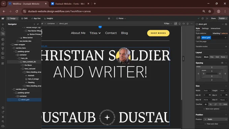
Task: Open the Apps icon in left sidebar
Action: 3,63
